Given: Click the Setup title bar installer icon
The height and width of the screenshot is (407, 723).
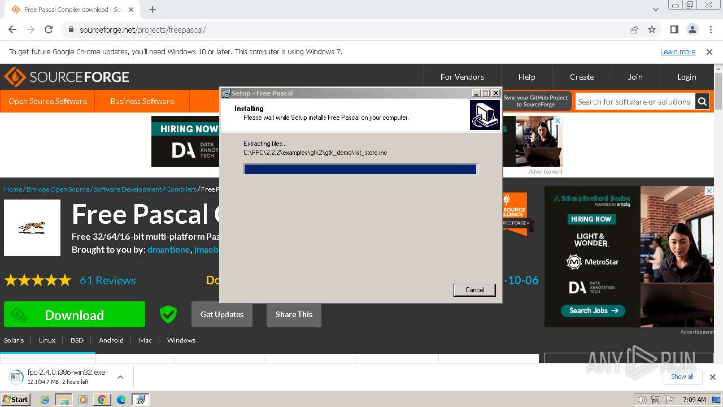Looking at the screenshot, I should pos(226,93).
